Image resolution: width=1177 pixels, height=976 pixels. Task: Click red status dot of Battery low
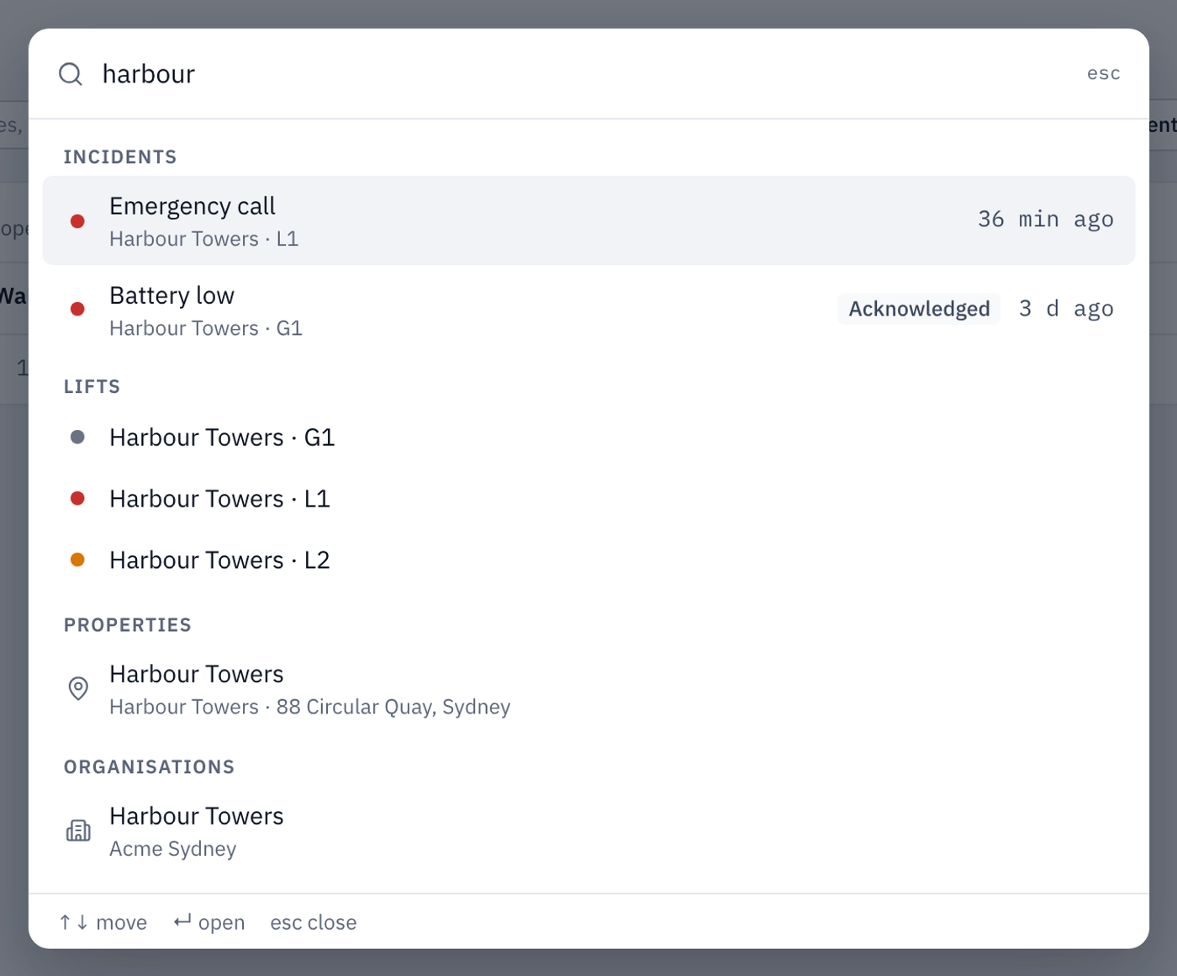77,309
